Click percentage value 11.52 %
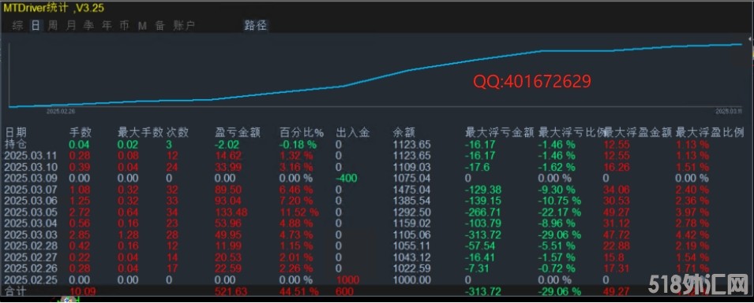The width and height of the screenshot is (754, 303). (x=299, y=212)
